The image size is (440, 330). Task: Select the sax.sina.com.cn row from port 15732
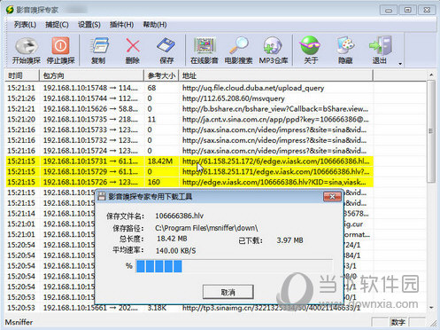point(189,140)
